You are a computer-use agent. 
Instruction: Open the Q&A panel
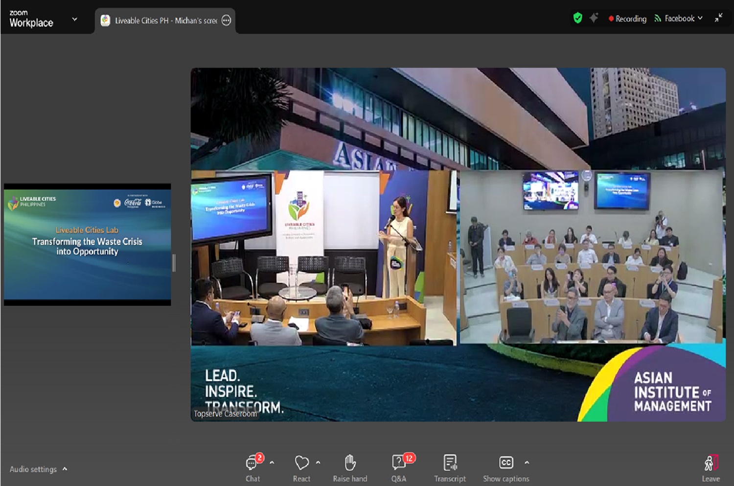click(399, 468)
